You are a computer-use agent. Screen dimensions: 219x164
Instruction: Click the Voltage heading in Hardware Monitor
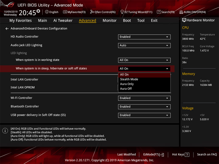188,108
